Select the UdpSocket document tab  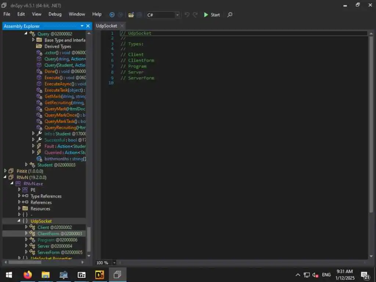106,26
